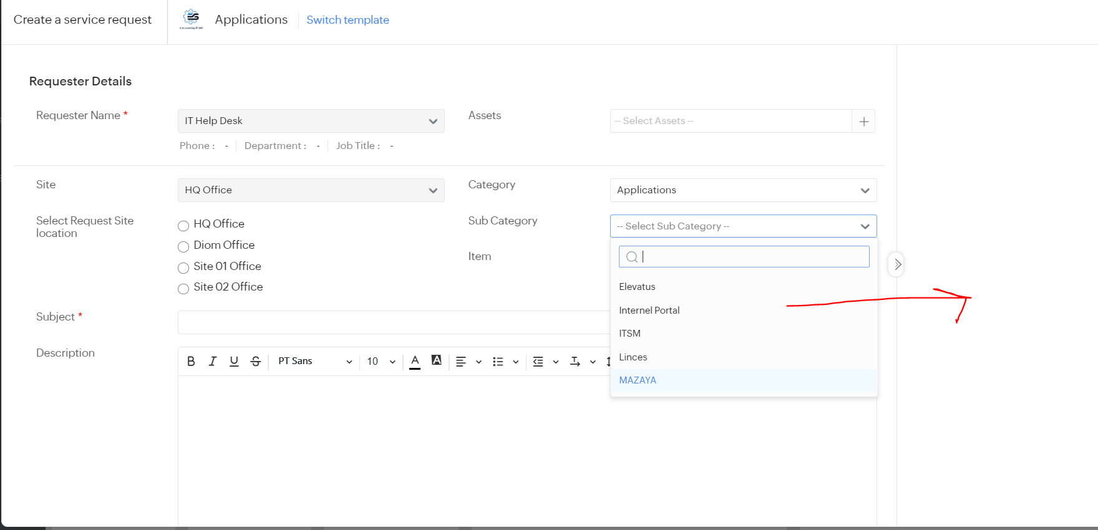The width and height of the screenshot is (1098, 530).
Task: Open the font color picker
Action: [415, 362]
